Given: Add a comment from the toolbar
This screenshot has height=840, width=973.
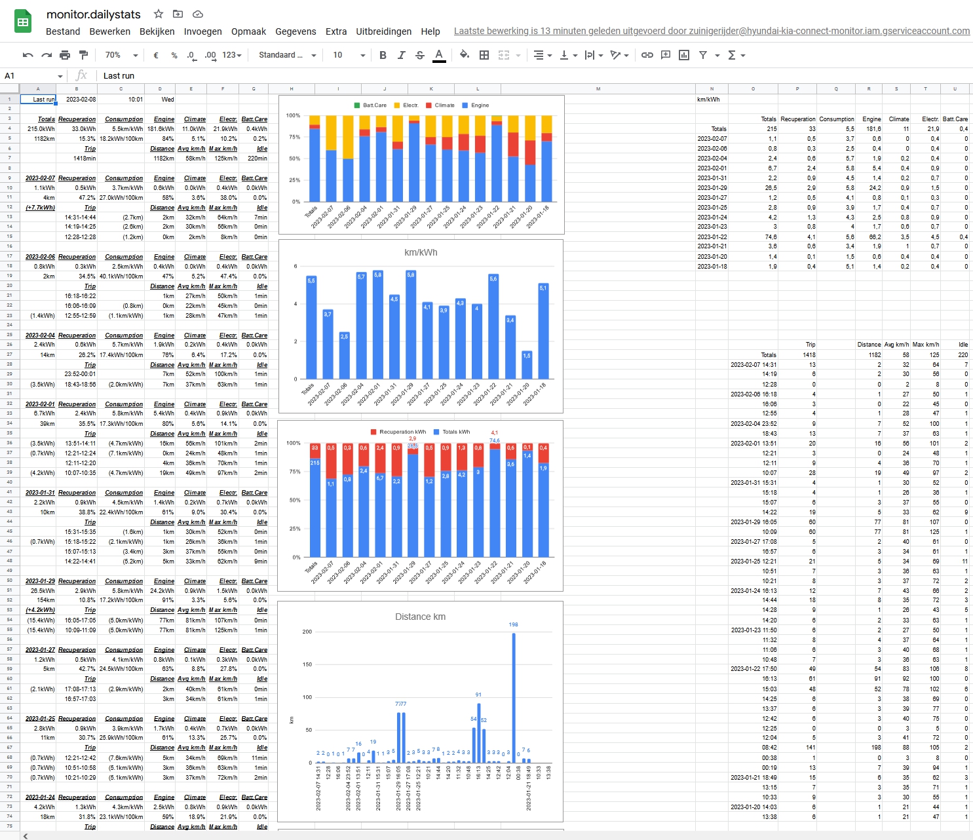Looking at the screenshot, I should (666, 55).
